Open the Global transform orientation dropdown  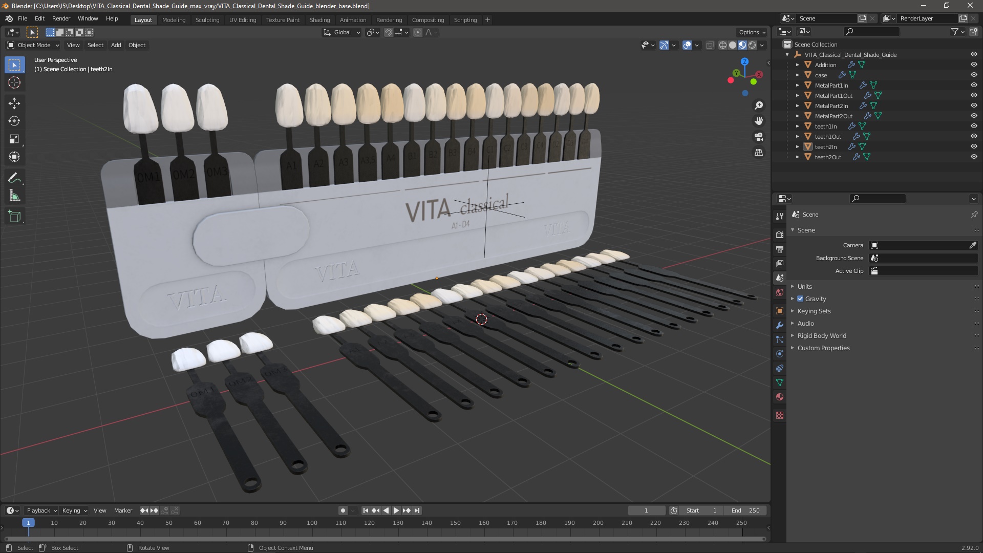[x=342, y=32]
